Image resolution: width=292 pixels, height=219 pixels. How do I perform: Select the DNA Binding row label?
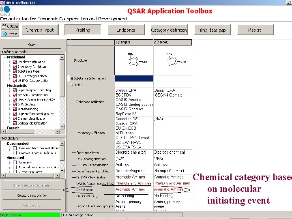tap(85, 190)
